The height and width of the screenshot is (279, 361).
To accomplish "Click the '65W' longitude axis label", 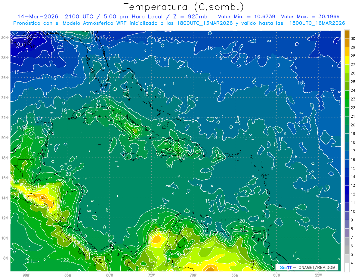I will (x=235, y=275).
